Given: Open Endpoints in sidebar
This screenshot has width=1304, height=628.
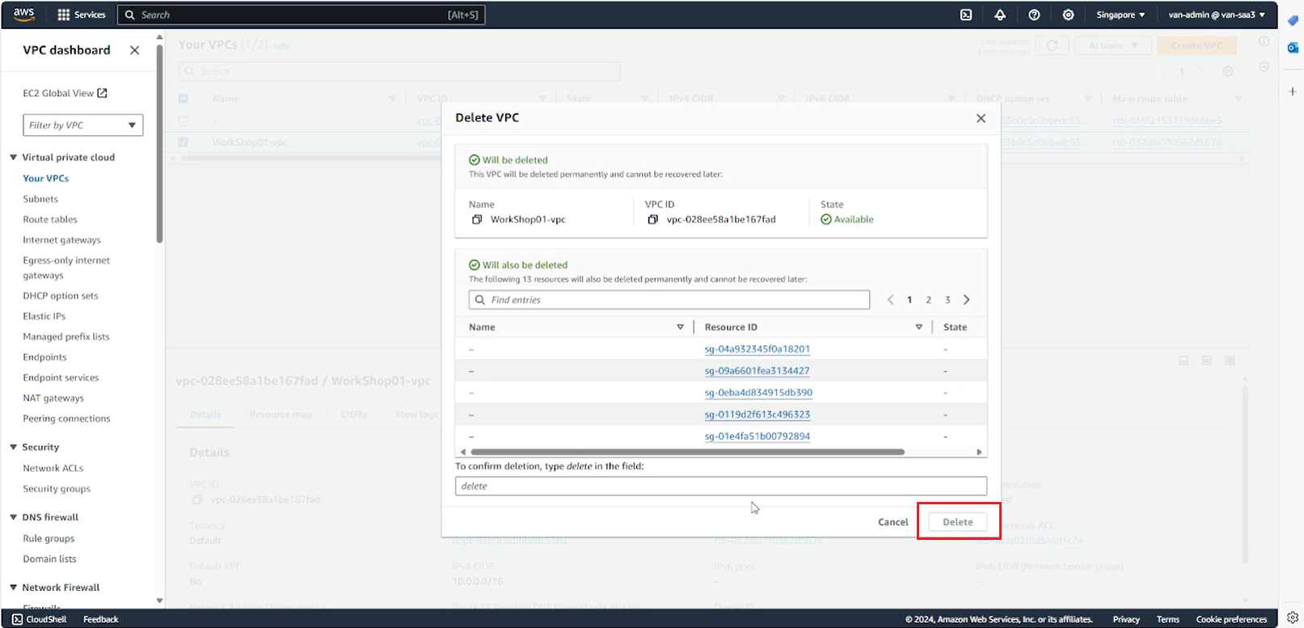Looking at the screenshot, I should (x=45, y=357).
